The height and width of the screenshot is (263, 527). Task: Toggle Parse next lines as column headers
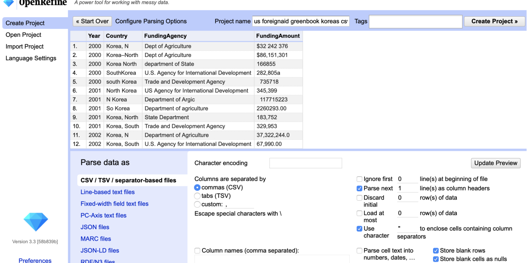point(360,188)
